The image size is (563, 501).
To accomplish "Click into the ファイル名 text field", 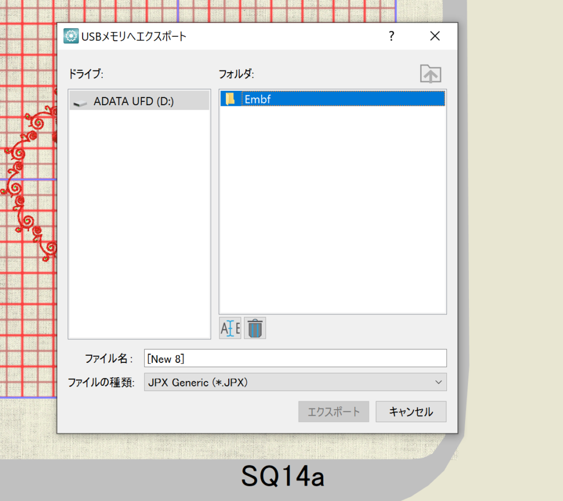I will (x=295, y=358).
